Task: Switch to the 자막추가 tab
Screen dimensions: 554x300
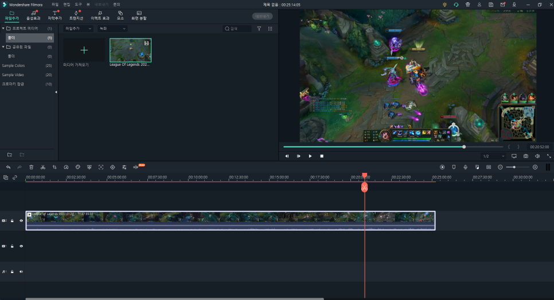Action: 54,15
